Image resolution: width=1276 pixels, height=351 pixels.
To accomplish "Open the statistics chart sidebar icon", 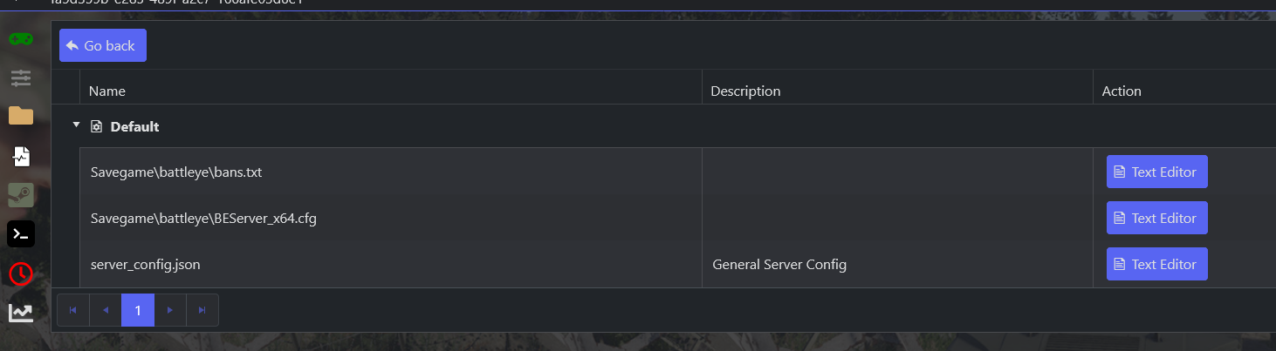I will pos(21,312).
